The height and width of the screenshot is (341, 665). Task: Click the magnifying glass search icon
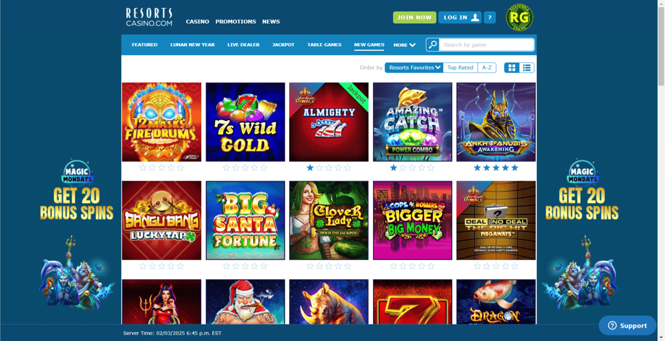(433, 45)
